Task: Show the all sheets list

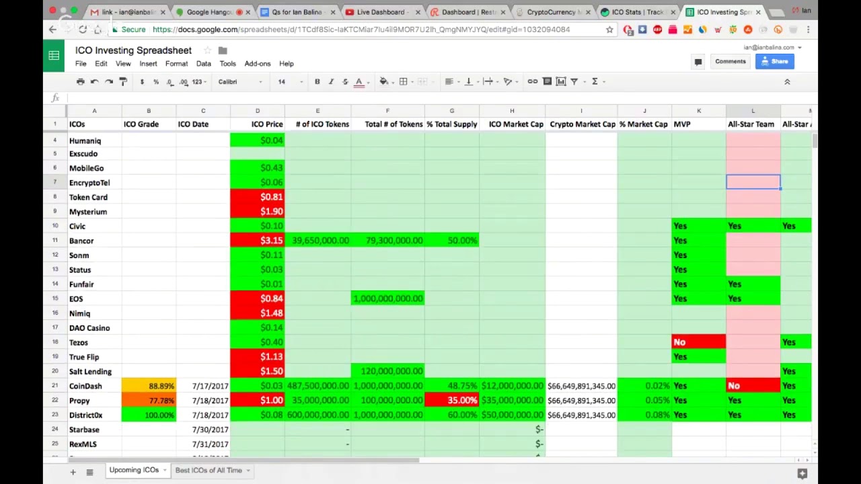Action: point(89,472)
